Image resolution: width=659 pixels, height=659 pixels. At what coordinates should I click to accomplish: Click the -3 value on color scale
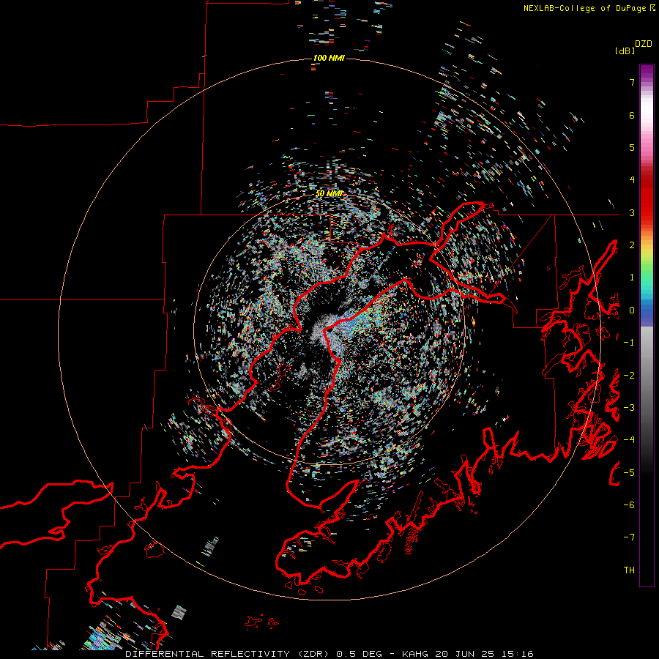click(629, 408)
